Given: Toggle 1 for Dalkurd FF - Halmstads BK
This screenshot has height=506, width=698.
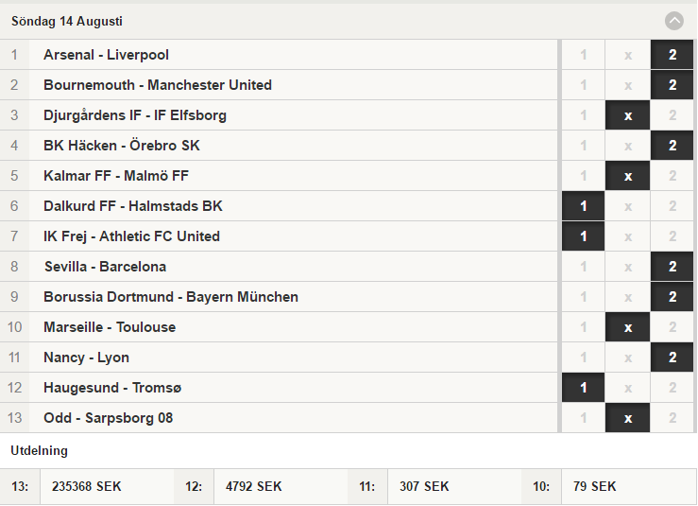Looking at the screenshot, I should click(583, 206).
